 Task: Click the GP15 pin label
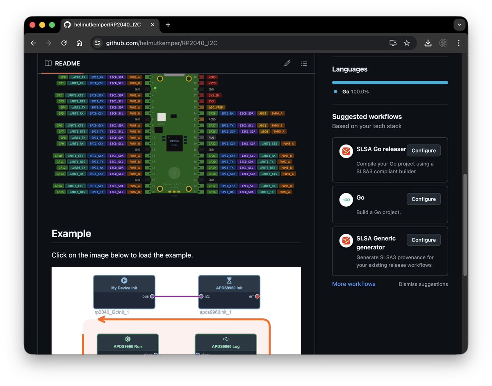[60, 192]
